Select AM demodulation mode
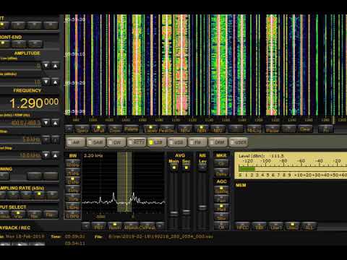Viewport: 347px width, 260px height. click(x=76, y=142)
